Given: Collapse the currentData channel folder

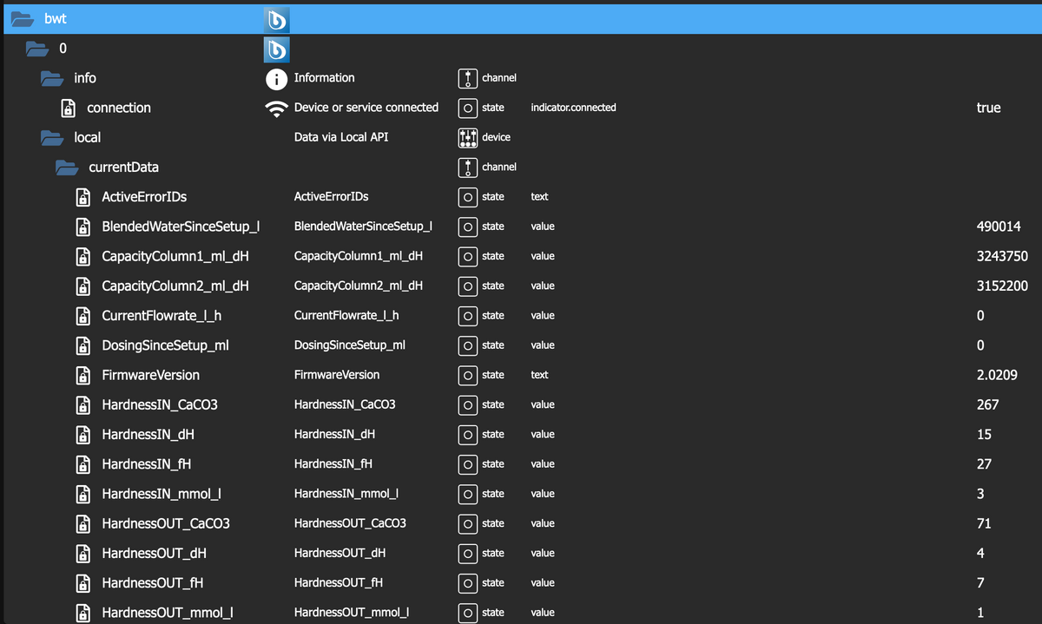Looking at the screenshot, I should [x=68, y=167].
